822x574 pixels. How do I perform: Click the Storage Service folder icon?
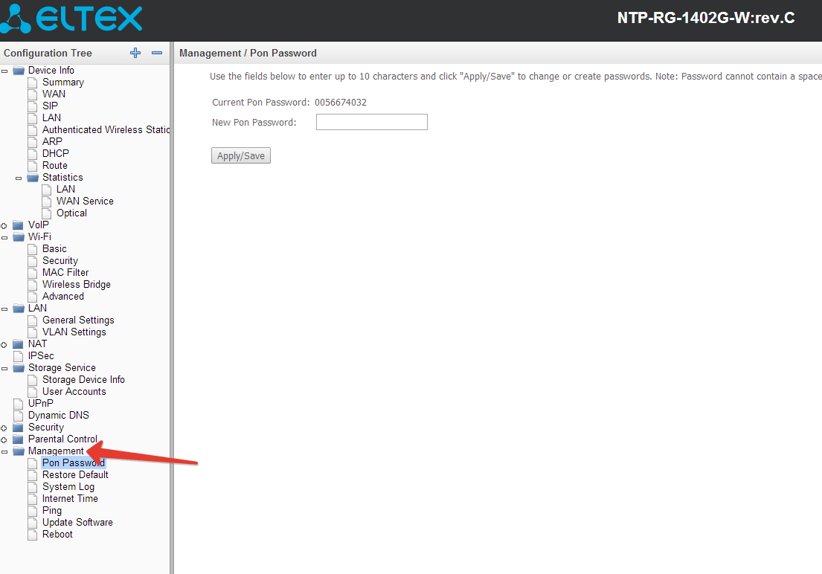click(19, 368)
